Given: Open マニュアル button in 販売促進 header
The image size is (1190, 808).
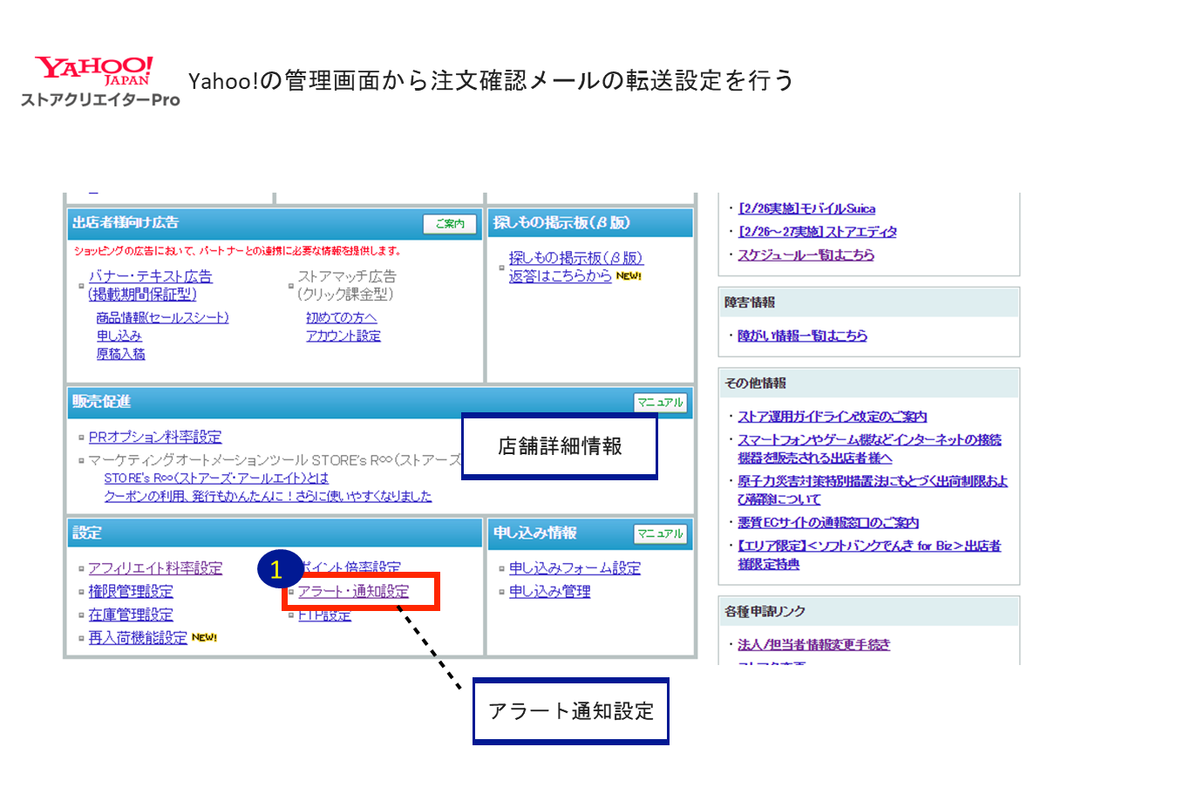Looking at the screenshot, I should tap(660, 403).
